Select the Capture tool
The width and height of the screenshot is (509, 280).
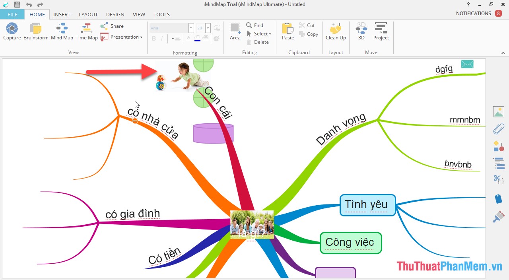[12, 31]
